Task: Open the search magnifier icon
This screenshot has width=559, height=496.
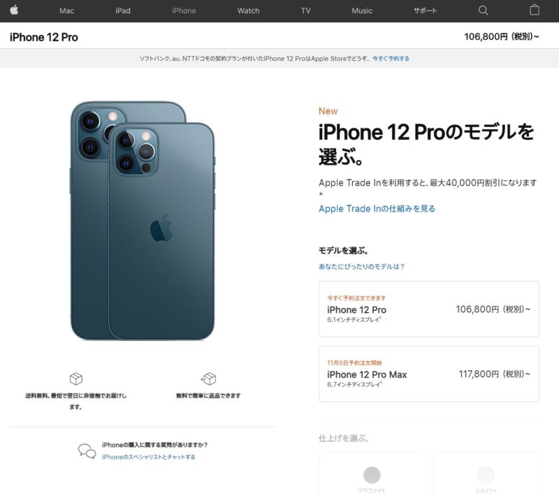Action: click(483, 10)
